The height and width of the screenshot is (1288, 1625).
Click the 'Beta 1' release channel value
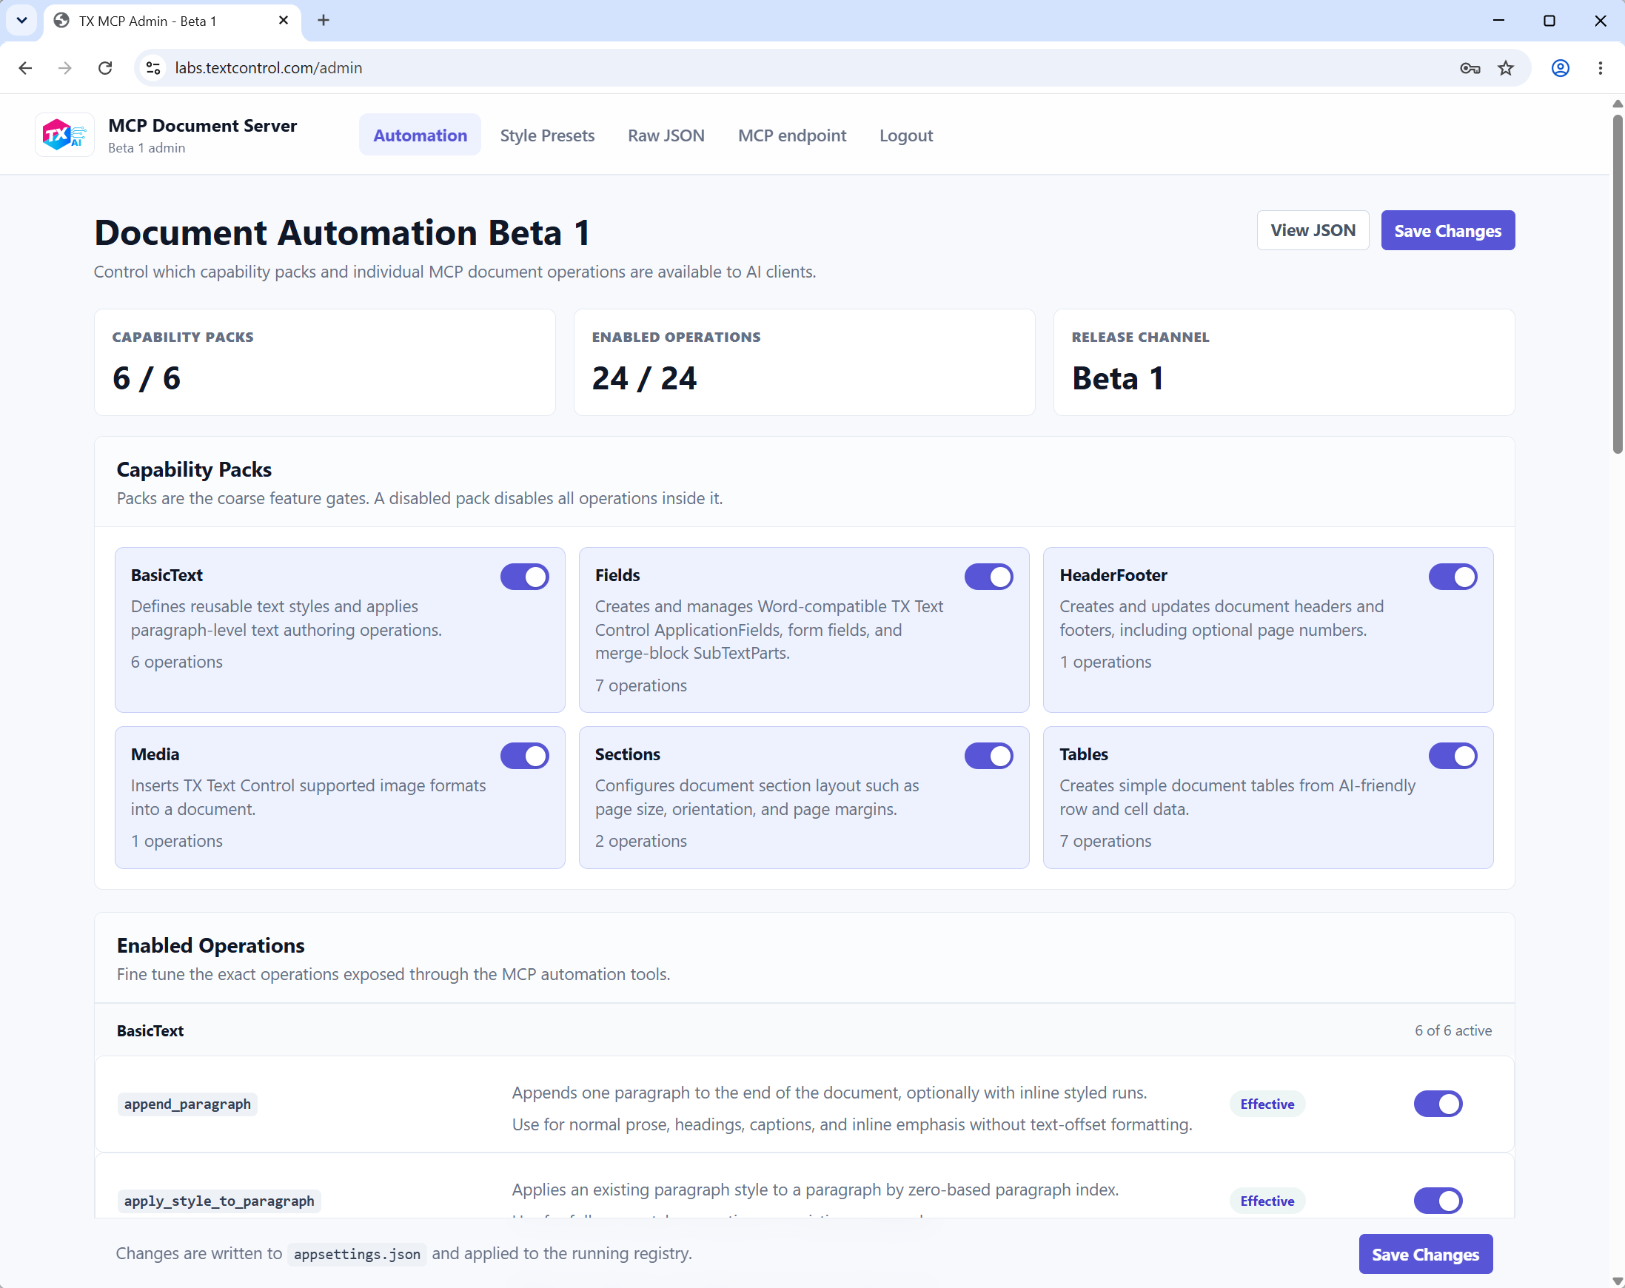1118,378
